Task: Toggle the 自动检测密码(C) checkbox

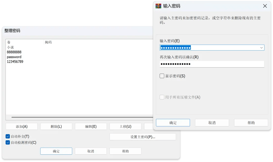Action: tap(8, 143)
